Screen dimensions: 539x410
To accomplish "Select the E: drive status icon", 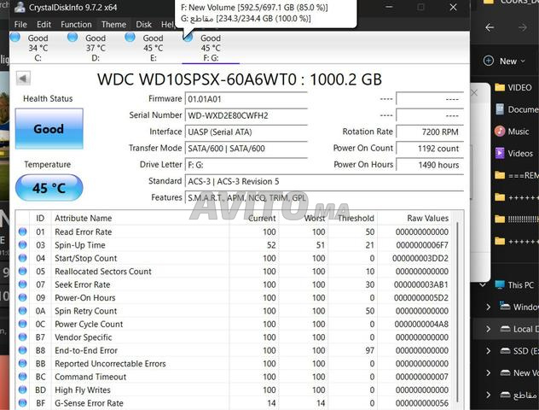I will pyautogui.click(x=130, y=38).
